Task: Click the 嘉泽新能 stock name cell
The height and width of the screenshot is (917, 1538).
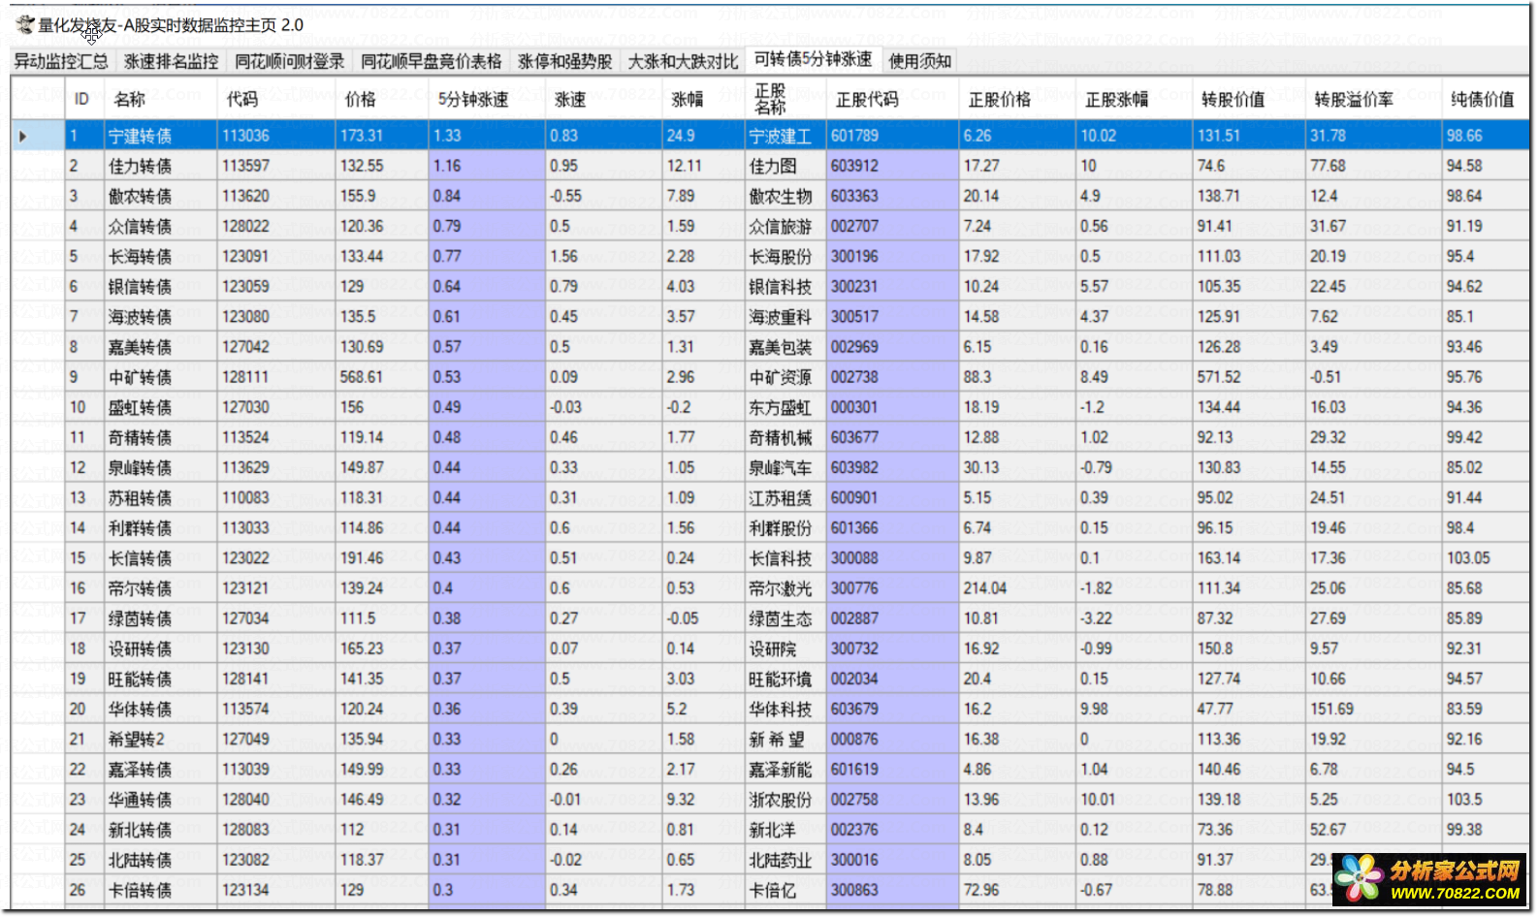Action: pos(785,770)
